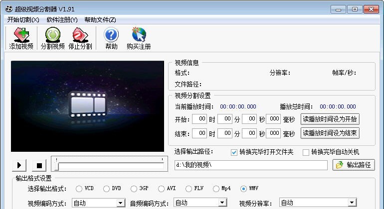384x209 pixels.
Task: Select VCD output format
Action: pyautogui.click(x=79, y=189)
